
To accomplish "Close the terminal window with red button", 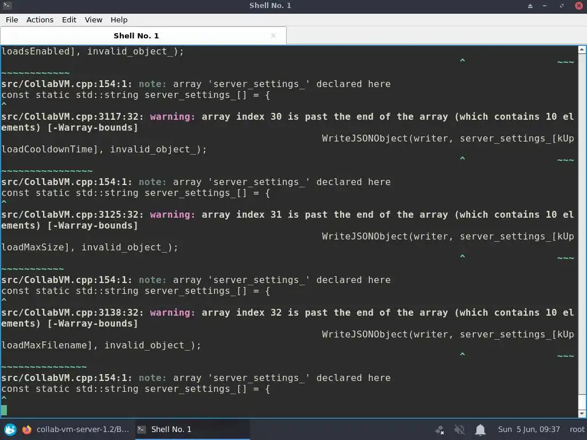I will click(579, 6).
